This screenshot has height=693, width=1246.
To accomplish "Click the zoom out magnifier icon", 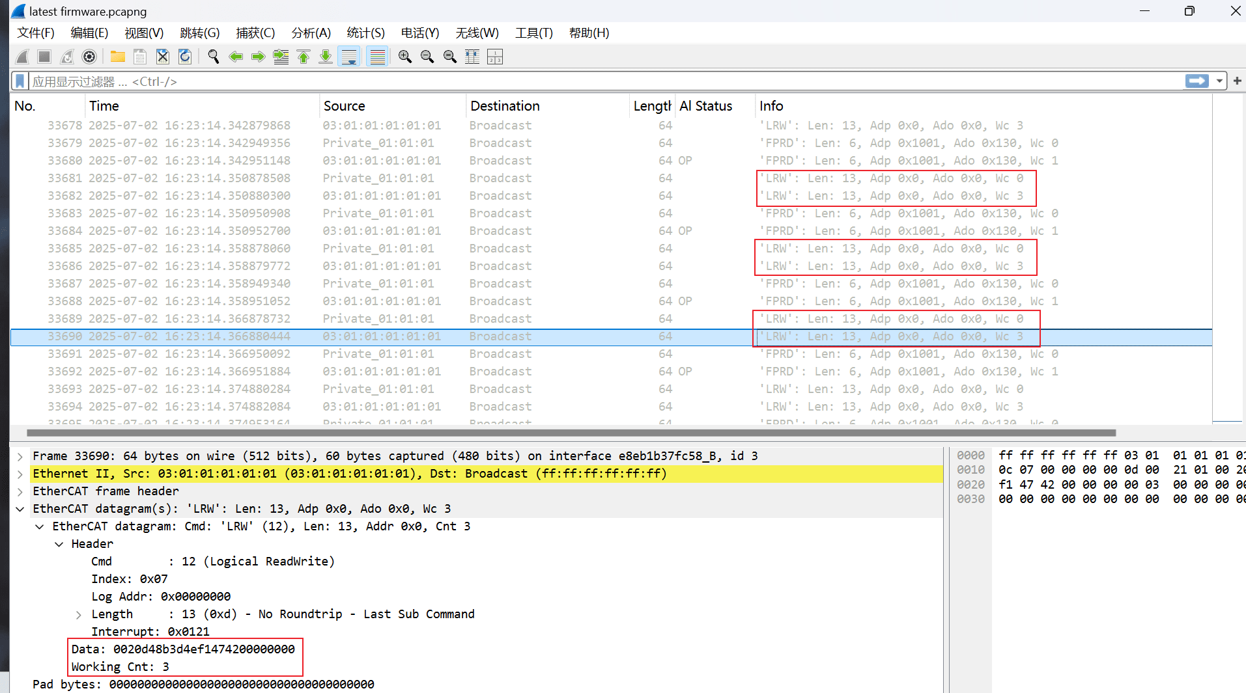I will (427, 57).
